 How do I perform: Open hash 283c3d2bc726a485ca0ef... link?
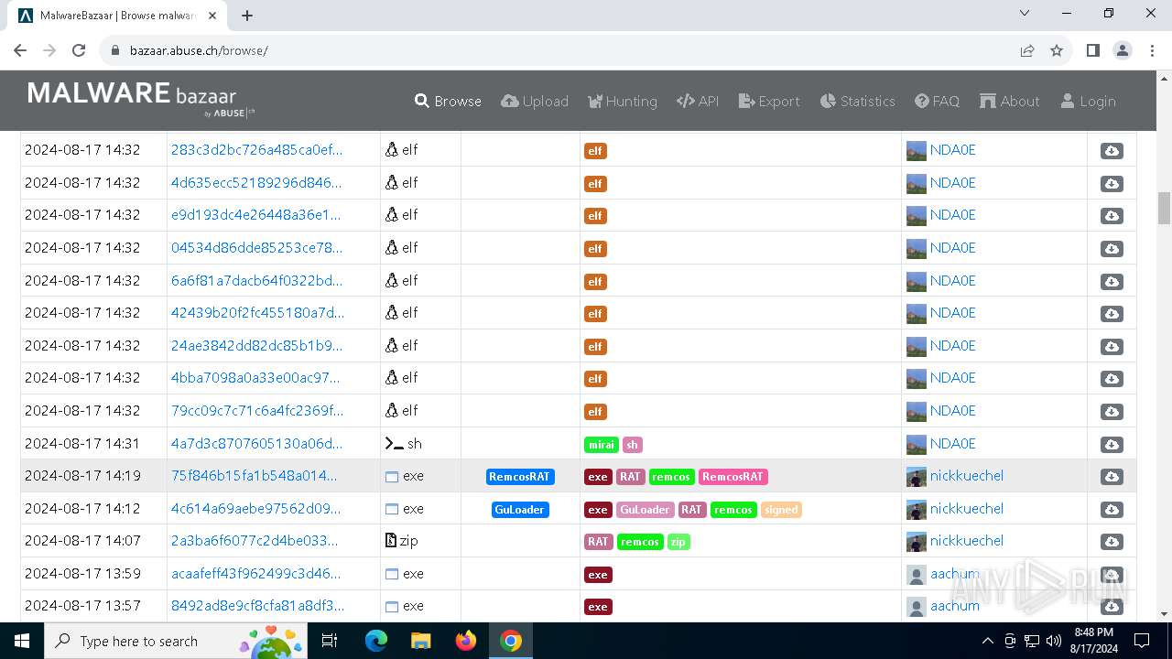256,149
